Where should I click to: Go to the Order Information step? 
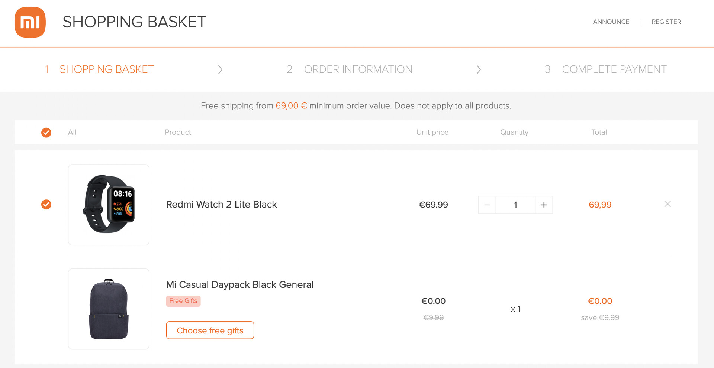coord(358,69)
